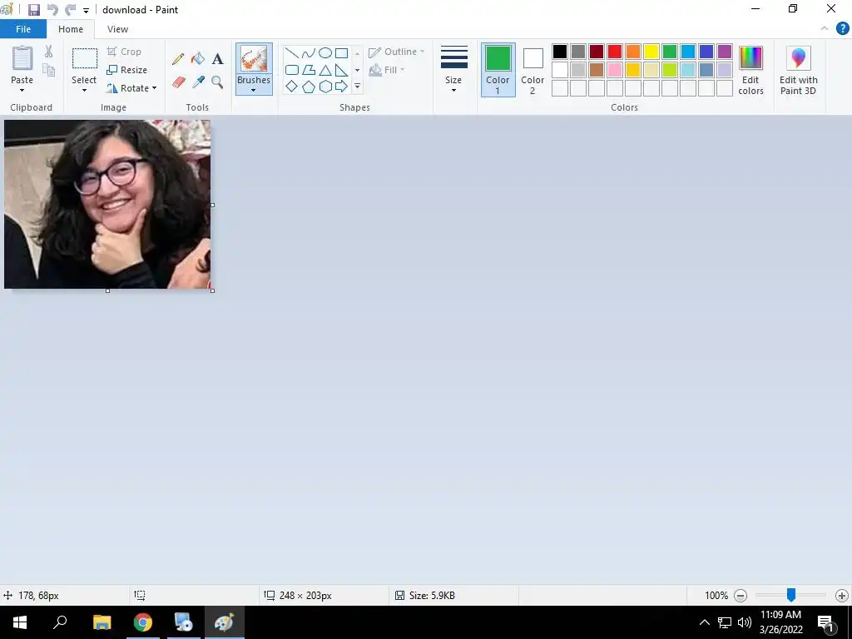
Task: Select the Magnifier tool
Action: coord(217,82)
